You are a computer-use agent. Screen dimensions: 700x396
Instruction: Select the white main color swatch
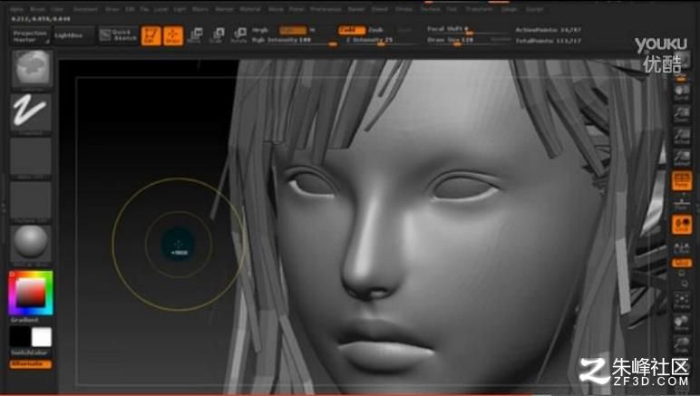pos(42,337)
